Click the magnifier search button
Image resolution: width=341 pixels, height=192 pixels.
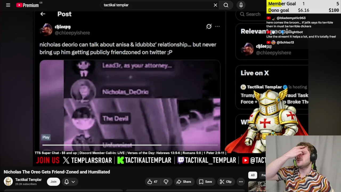[226, 5]
